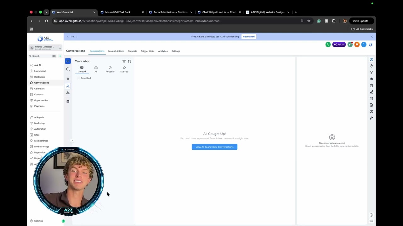Click the magnifier search icon in the inbox rail
Image resolution: width=403 pixels, height=226 pixels.
(x=68, y=69)
